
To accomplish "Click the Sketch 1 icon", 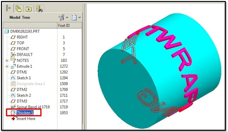I will pyautogui.click(x=13, y=78).
